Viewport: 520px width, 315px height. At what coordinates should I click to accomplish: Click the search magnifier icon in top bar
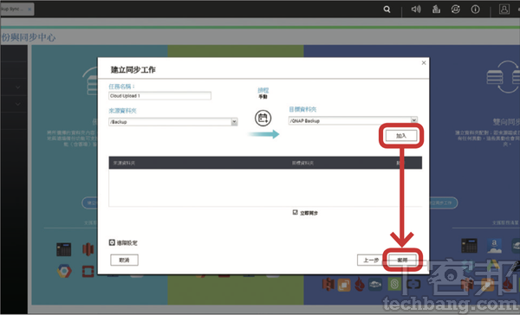tap(387, 10)
